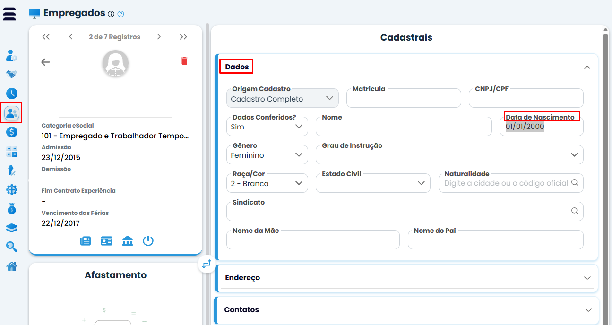612x325 pixels.
Task: Click the info icon beside Empregados
Action: (x=111, y=14)
